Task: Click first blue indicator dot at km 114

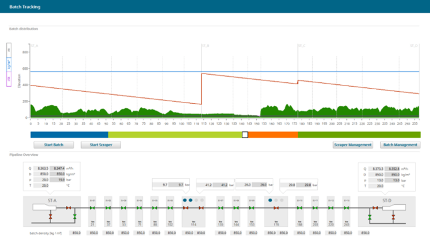Action: 185,200
